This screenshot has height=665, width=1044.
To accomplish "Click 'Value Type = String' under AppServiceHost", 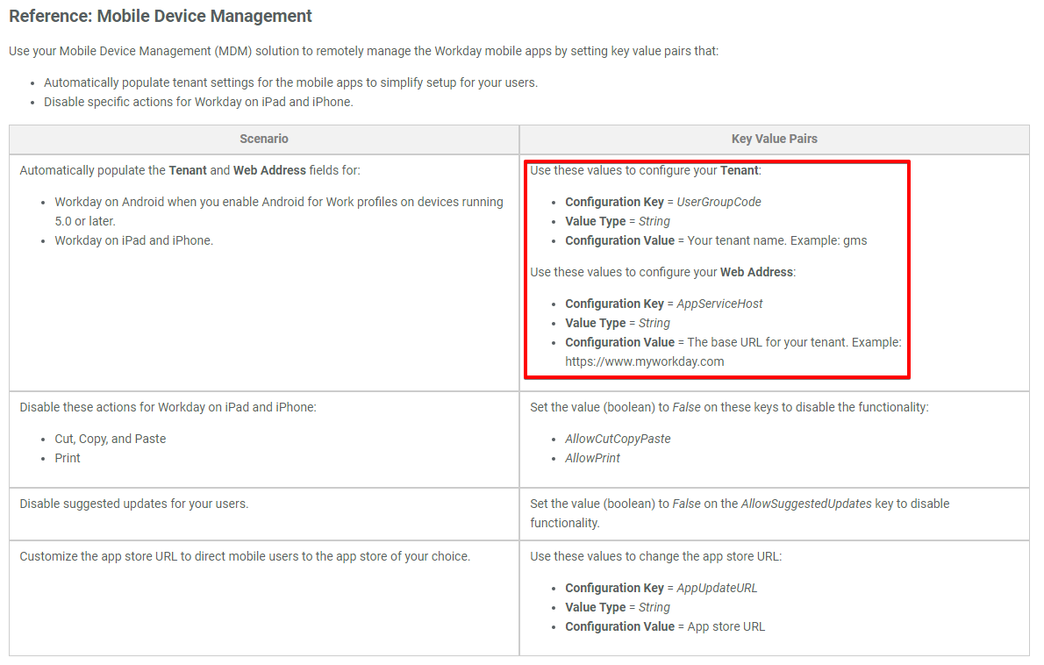I will (x=618, y=324).
